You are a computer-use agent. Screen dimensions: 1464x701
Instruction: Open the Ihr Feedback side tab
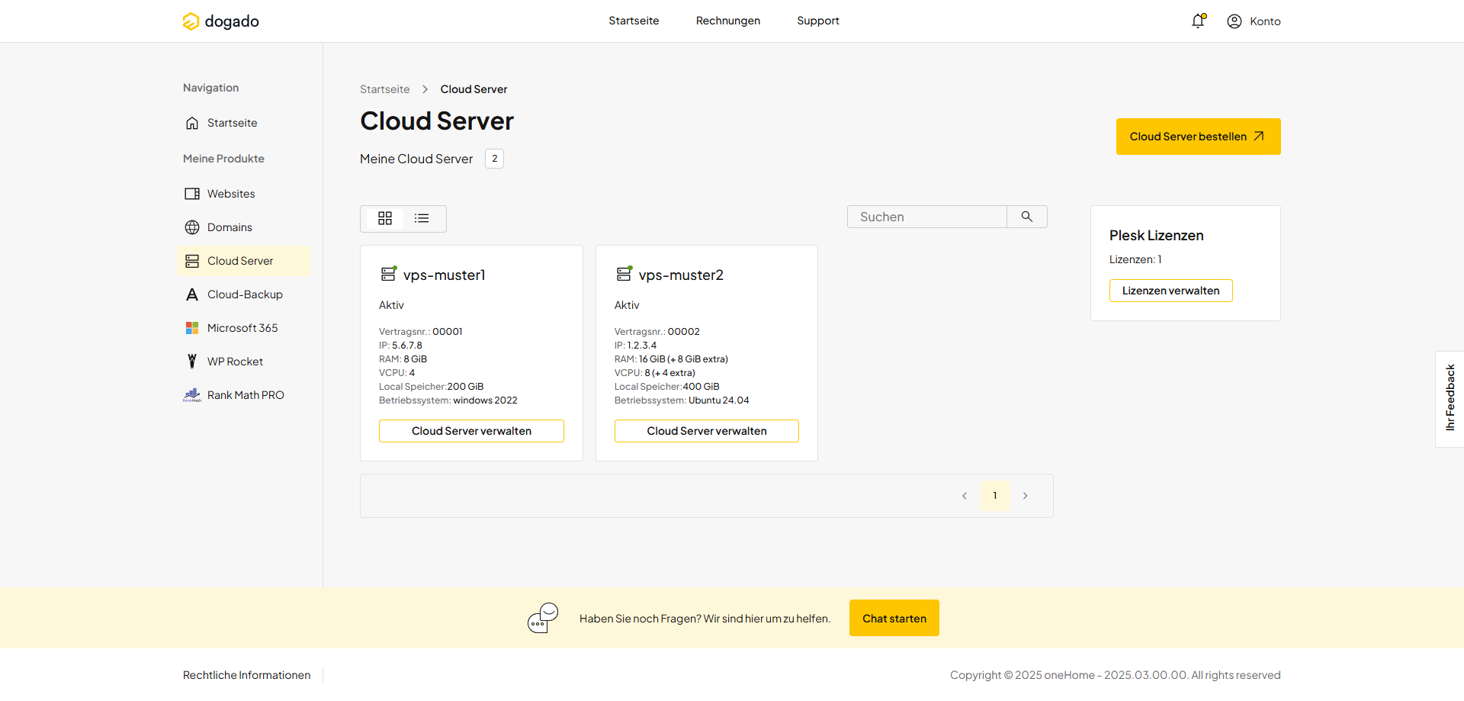pyautogui.click(x=1450, y=398)
